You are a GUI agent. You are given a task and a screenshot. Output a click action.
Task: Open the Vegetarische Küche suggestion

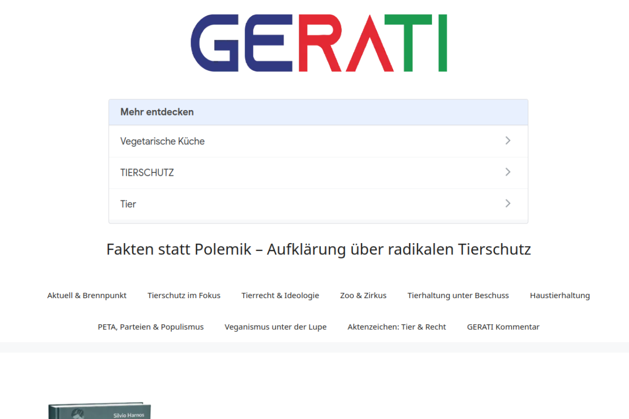[x=318, y=141]
